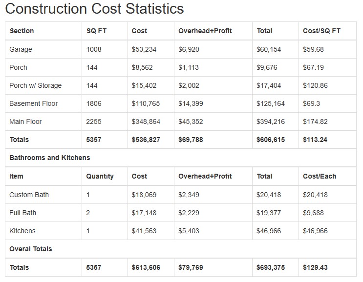
Task: Click the Quantity column header
Action: 100,176
